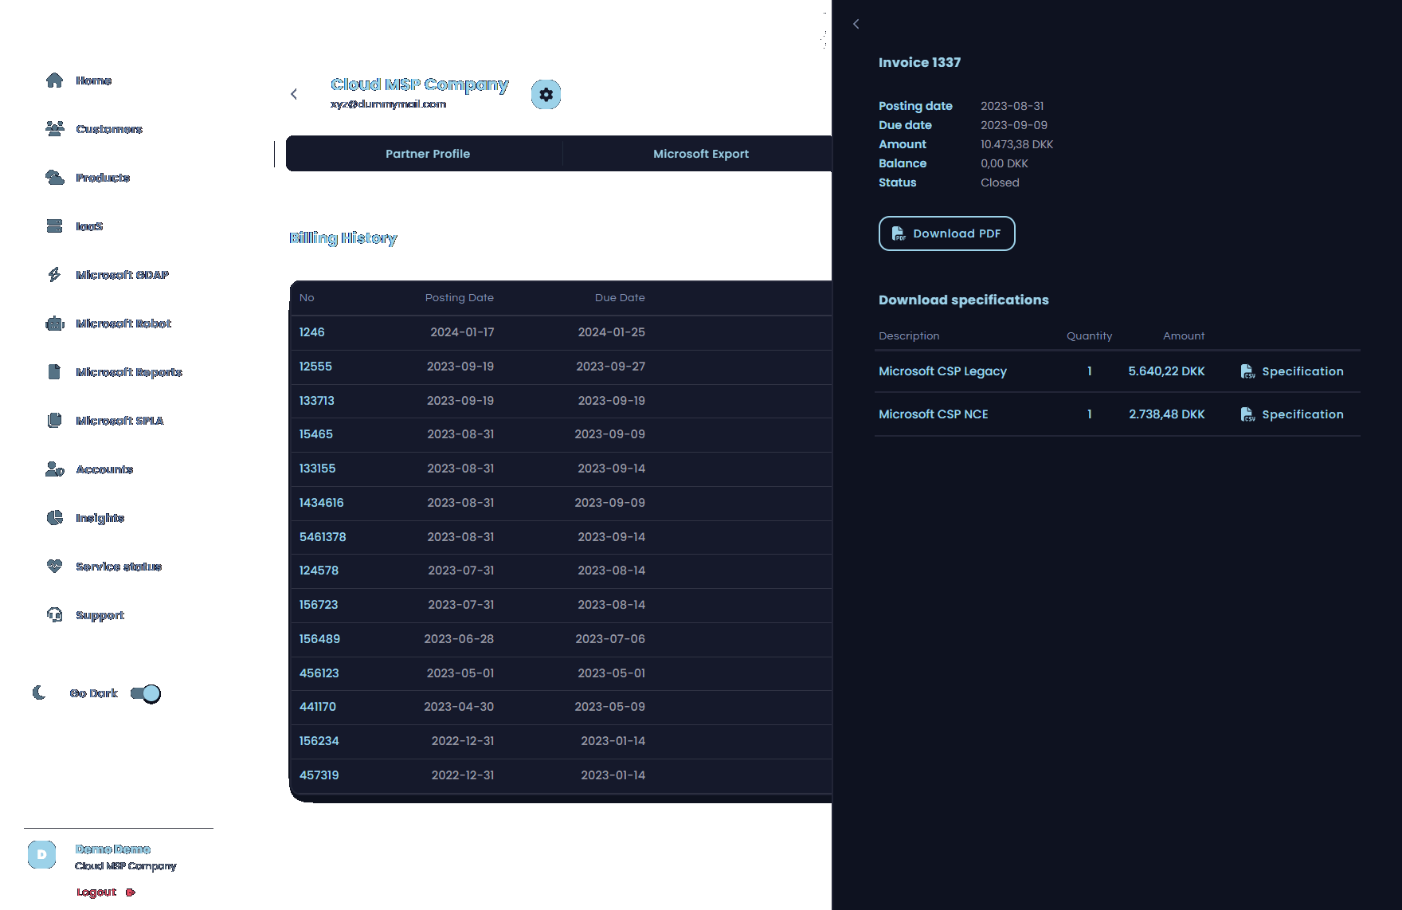Screen dimensions: 1402x910
Task: Enable the Go Dark toggle
Action: click(146, 693)
